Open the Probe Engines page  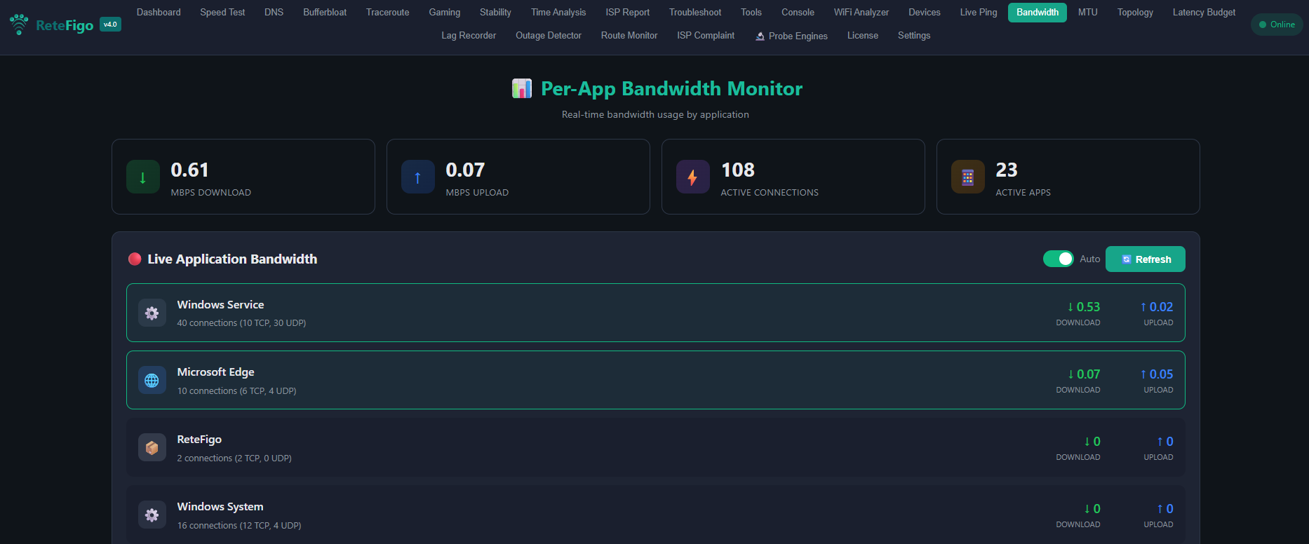tap(791, 36)
